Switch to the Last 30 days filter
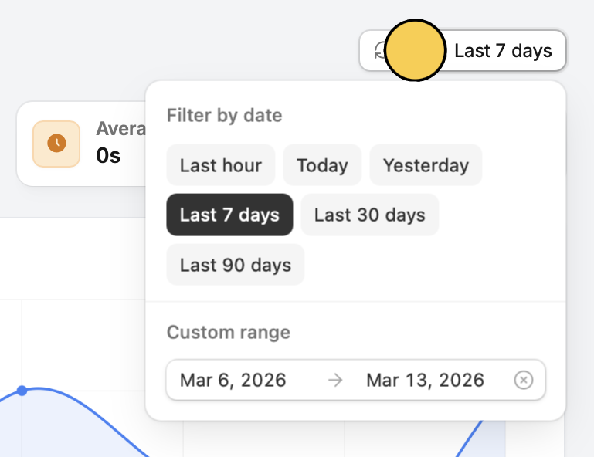This screenshot has height=457, width=594. click(369, 215)
